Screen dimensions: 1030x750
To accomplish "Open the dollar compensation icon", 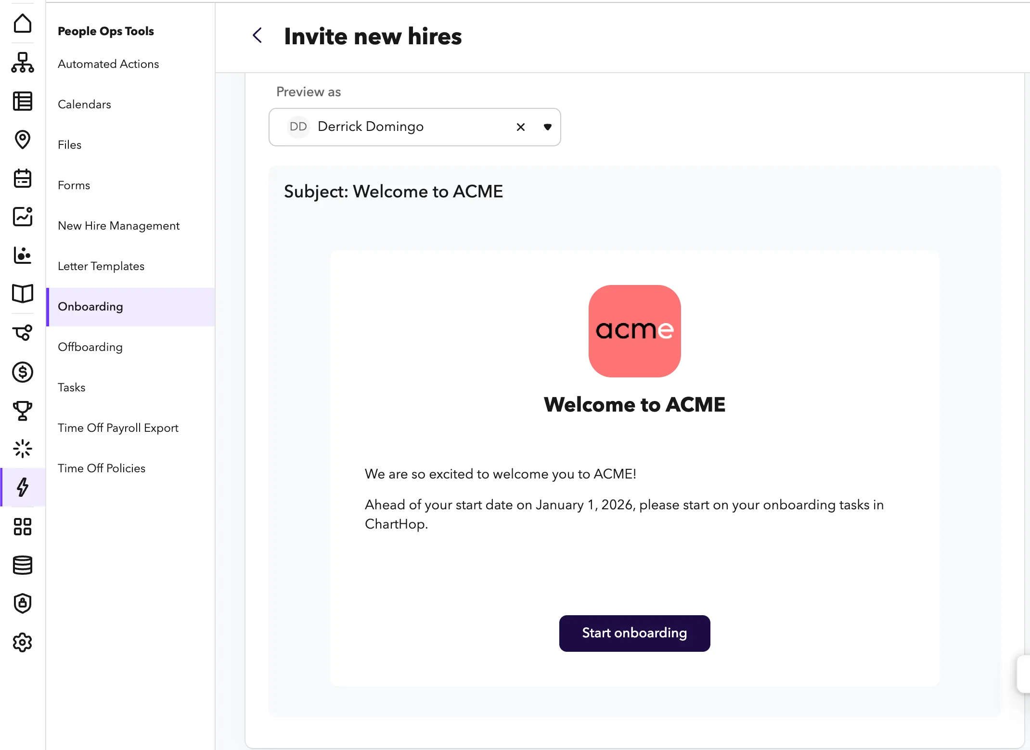I will [23, 372].
